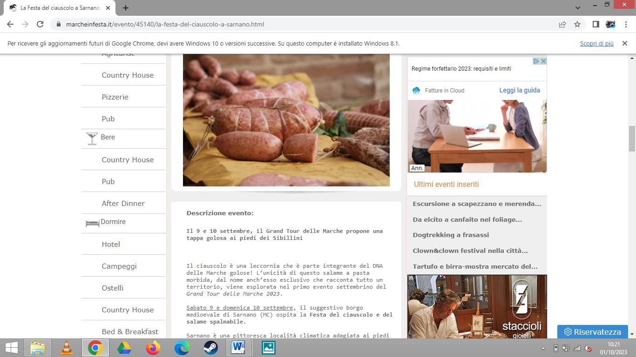Image resolution: width=636 pixels, height=357 pixels.
Task: Click the battery icon in the system tray
Action: [x=555, y=348]
